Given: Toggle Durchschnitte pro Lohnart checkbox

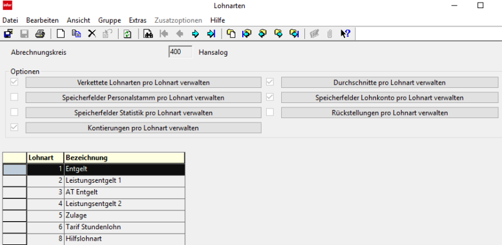Looking at the screenshot, I should (270, 82).
